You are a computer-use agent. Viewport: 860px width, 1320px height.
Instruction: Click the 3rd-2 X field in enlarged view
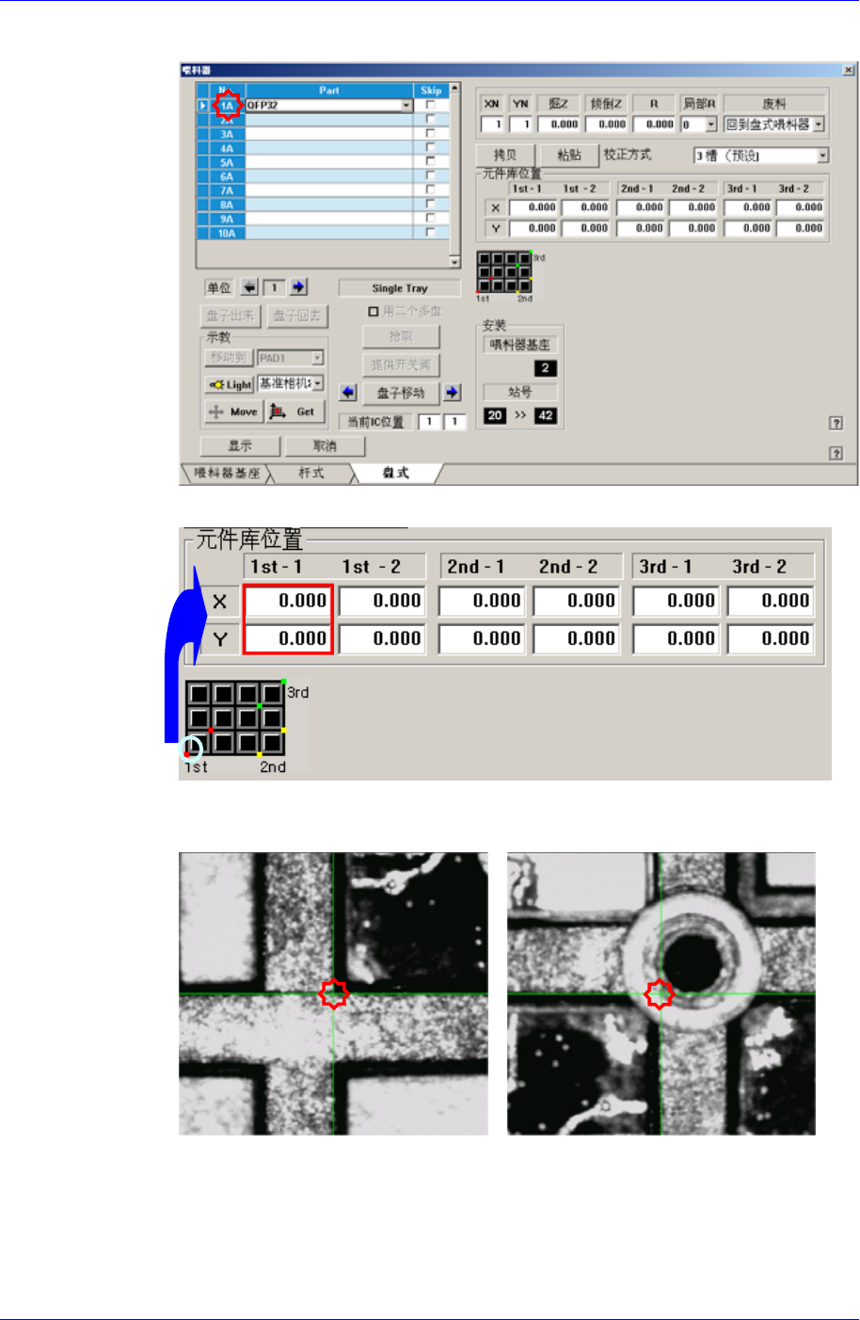tap(772, 601)
